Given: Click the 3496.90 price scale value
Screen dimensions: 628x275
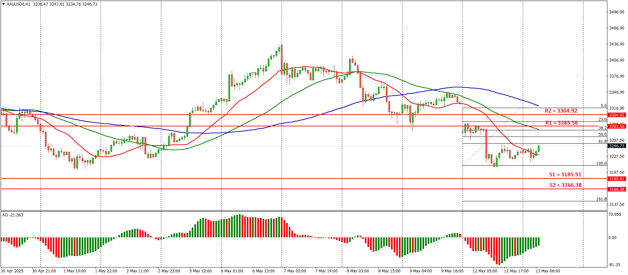Looking at the screenshot, I should tap(616, 12).
